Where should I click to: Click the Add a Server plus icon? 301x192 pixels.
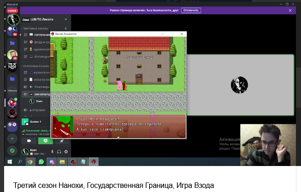click(12, 139)
